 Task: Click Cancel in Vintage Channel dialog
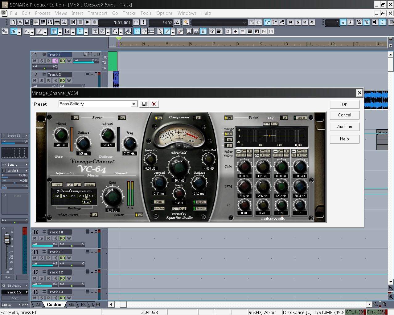tap(344, 115)
